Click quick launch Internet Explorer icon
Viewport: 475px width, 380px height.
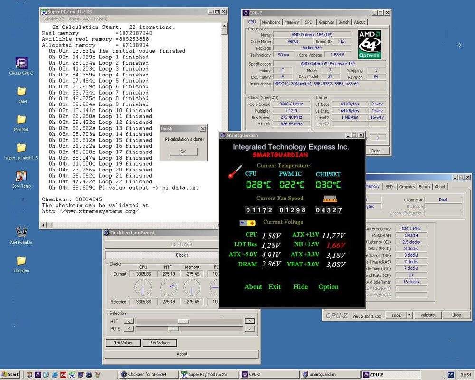(55, 375)
